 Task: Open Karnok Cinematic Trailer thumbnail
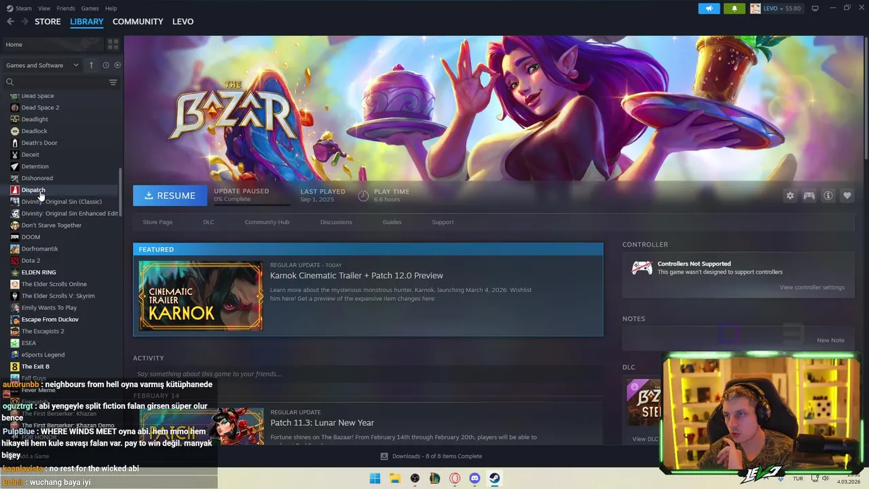(x=201, y=295)
